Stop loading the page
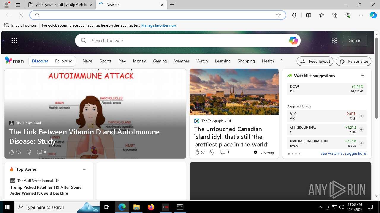The image size is (380, 213). click(21, 15)
